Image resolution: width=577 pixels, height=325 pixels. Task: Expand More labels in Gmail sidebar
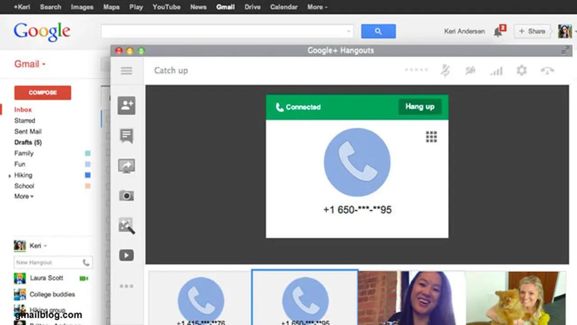pos(24,196)
